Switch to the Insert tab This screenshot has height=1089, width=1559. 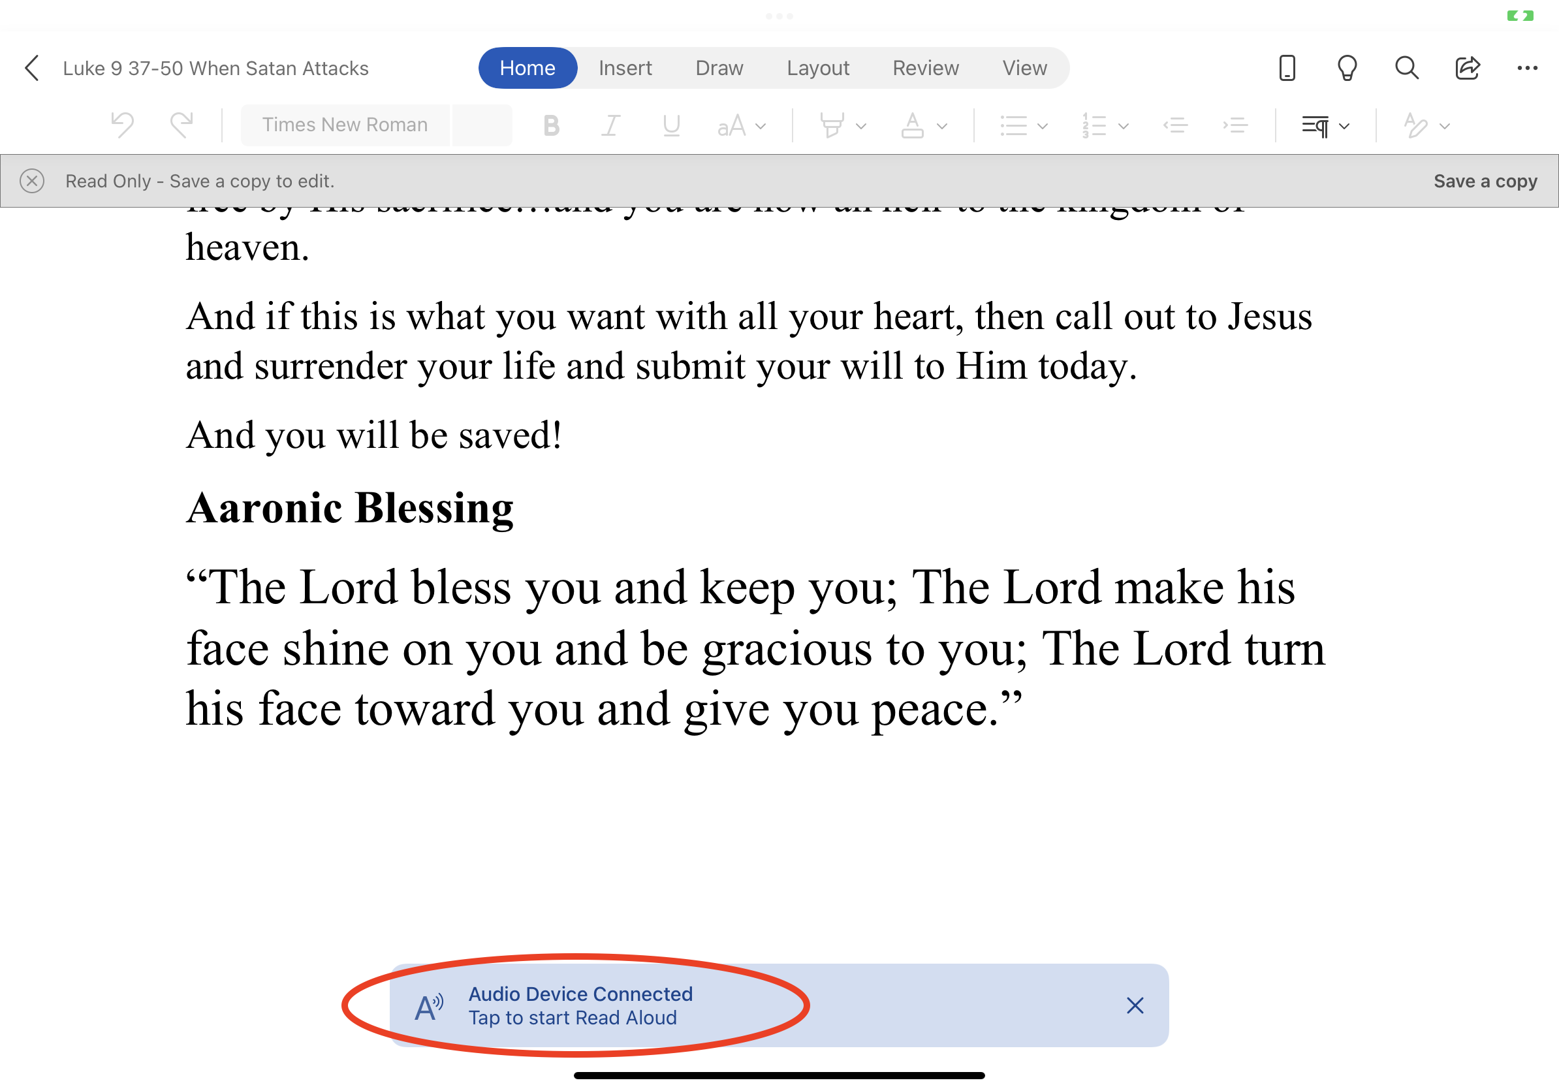click(625, 68)
